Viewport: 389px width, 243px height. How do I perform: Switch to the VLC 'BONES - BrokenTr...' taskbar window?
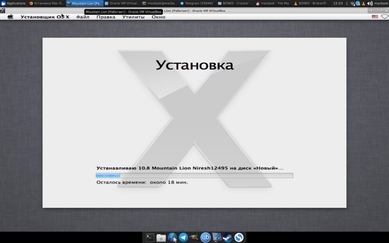click(x=312, y=3)
